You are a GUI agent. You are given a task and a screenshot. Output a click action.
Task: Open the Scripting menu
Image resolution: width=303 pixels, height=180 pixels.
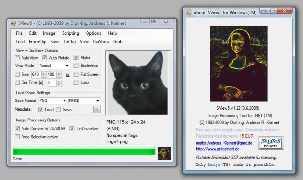(70, 33)
